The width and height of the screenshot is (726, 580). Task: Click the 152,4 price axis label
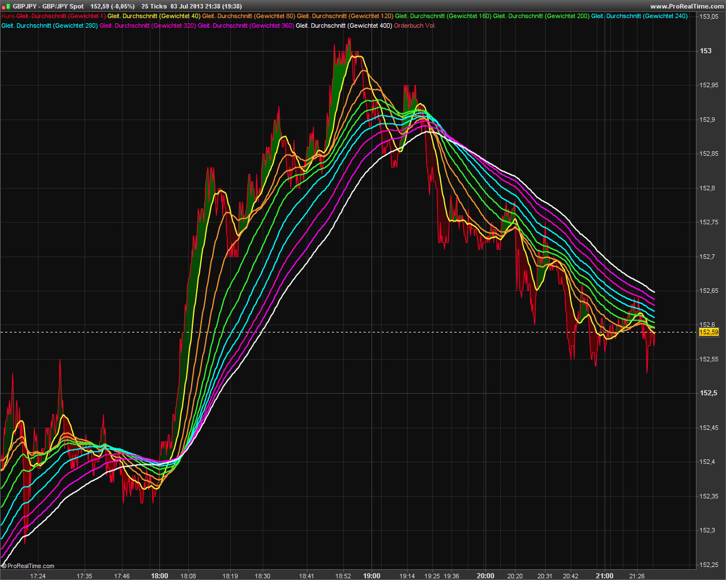[707, 462]
